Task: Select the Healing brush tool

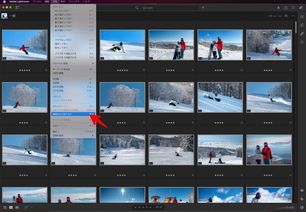Action: point(302,33)
